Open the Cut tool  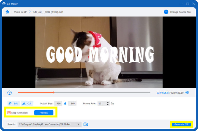click(x=27, y=104)
